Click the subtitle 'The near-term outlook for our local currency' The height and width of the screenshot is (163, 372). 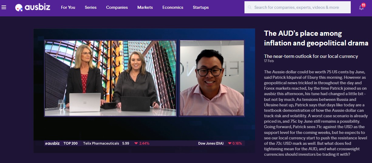click(311, 56)
